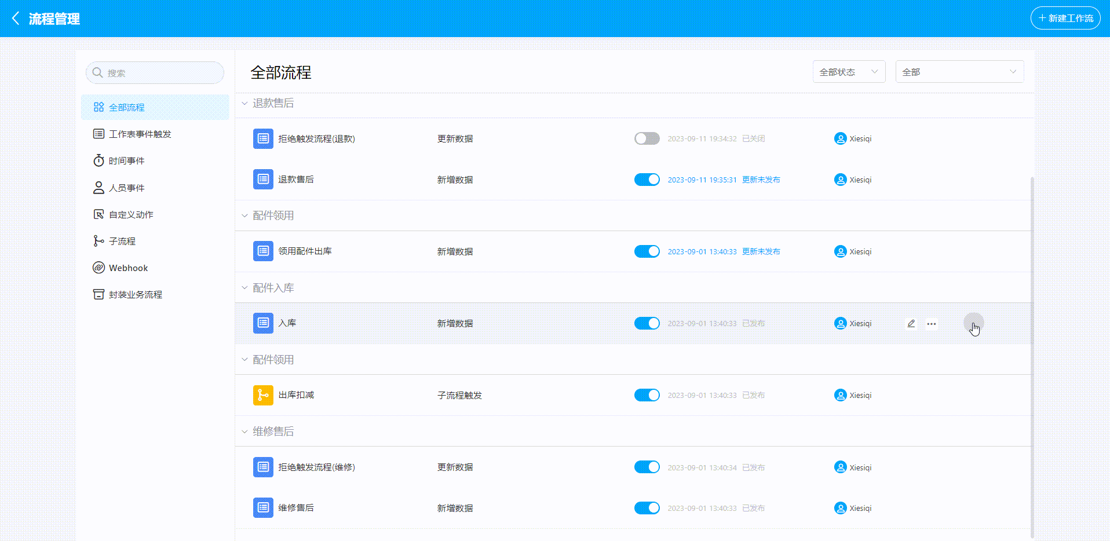Click the blue icon of 入库 workflow
Image resolution: width=1110 pixels, height=541 pixels.
coord(263,323)
